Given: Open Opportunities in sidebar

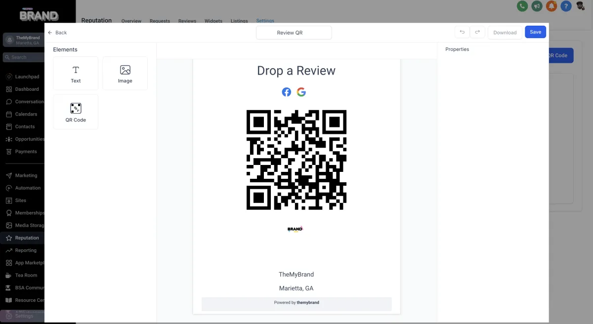Looking at the screenshot, I should tap(24, 139).
